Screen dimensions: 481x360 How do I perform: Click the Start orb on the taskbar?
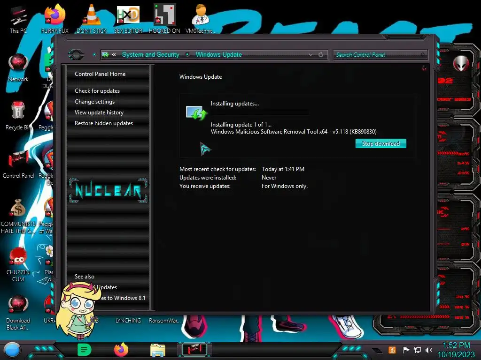click(12, 350)
